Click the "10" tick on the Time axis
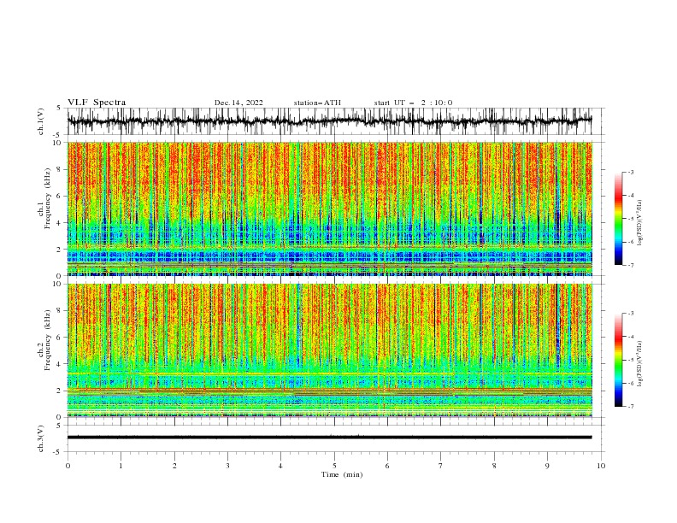The image size is (677, 523). (x=601, y=466)
